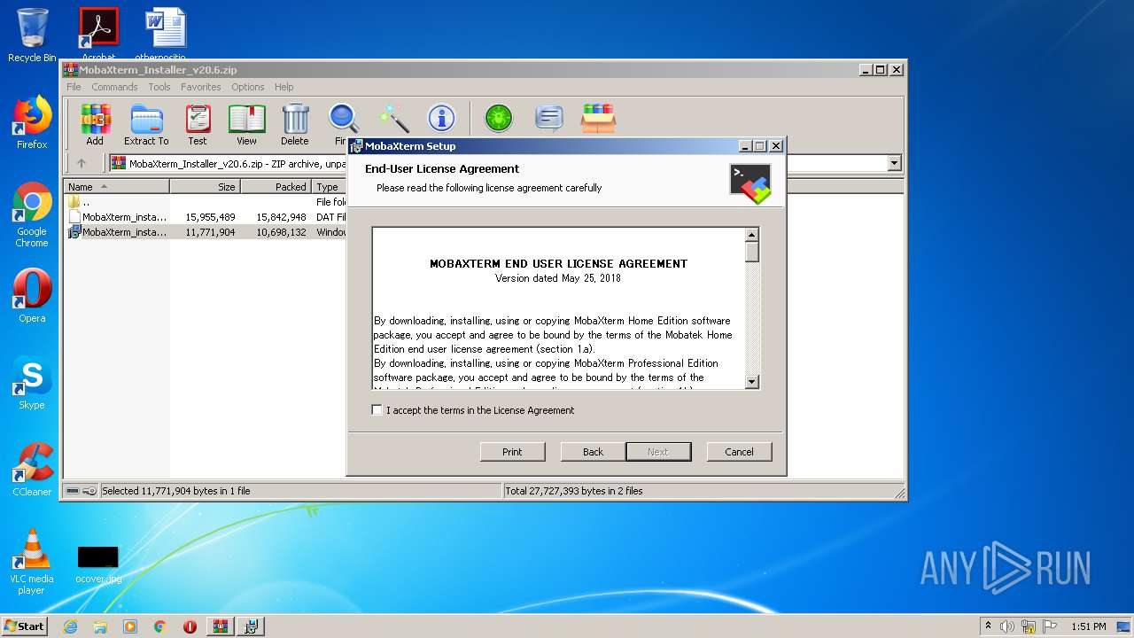This screenshot has width=1134, height=638.
Task: Click the SFX books box icon
Action: point(598,118)
